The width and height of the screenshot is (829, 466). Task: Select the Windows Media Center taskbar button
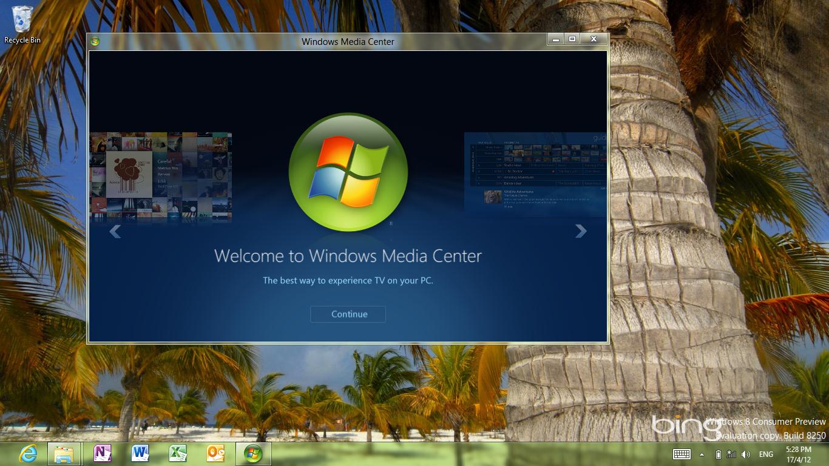[x=253, y=454]
